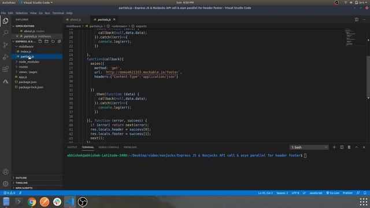This screenshot has height=208, width=370.
Task: Change UTF-8 encoding in status bar
Action: point(295,193)
